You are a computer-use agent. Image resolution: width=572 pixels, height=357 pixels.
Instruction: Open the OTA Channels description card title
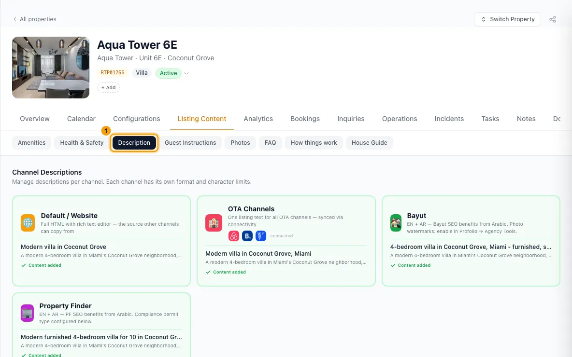click(x=251, y=209)
